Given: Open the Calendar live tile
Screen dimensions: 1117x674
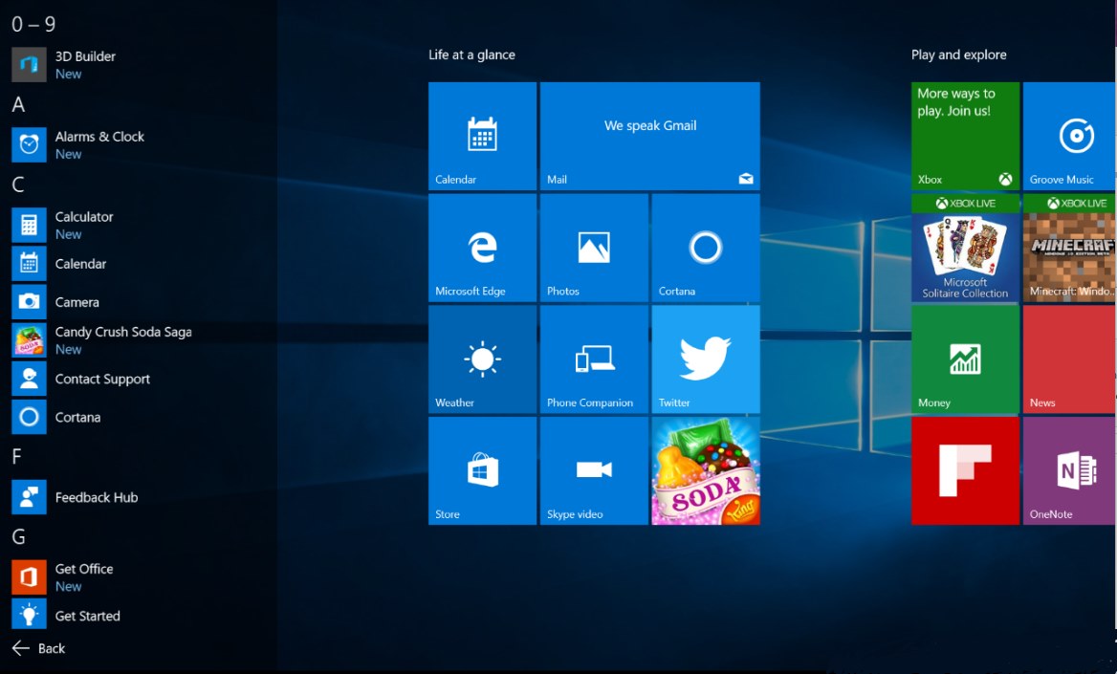Looking at the screenshot, I should tap(482, 136).
